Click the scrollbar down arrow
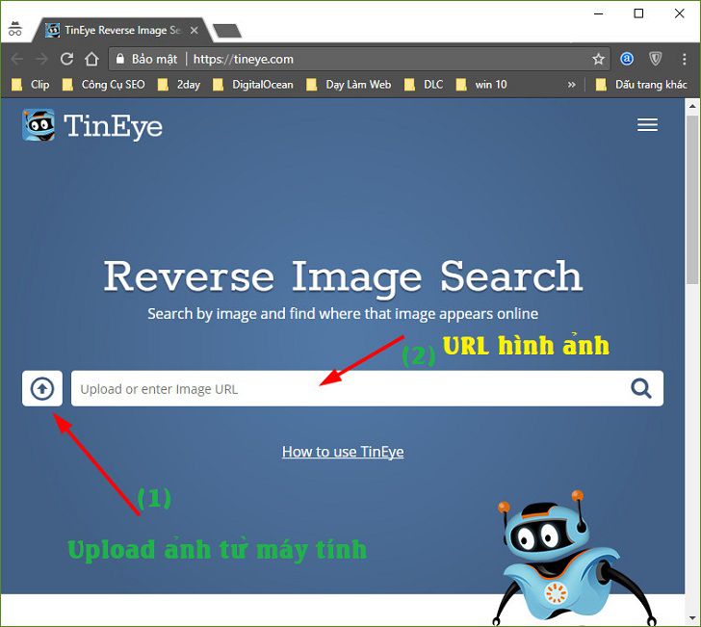 (x=692, y=618)
